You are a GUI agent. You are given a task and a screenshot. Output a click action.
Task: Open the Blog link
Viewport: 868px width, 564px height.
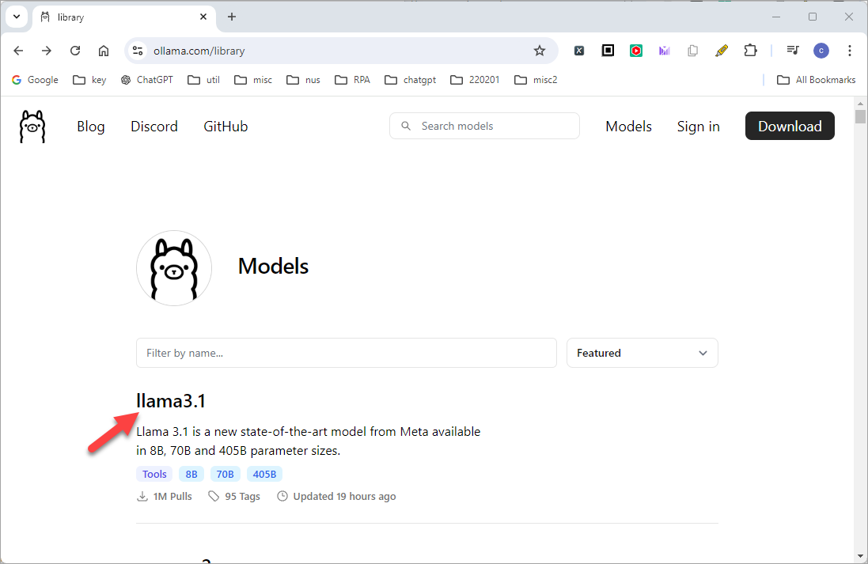click(91, 127)
